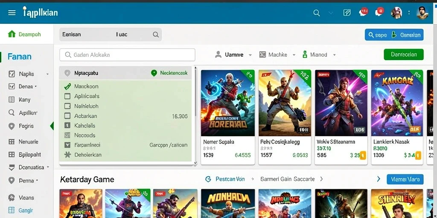This screenshot has height=218, width=437.
Task: Open the Lienkierk Naaak game card image
Action: [397, 103]
